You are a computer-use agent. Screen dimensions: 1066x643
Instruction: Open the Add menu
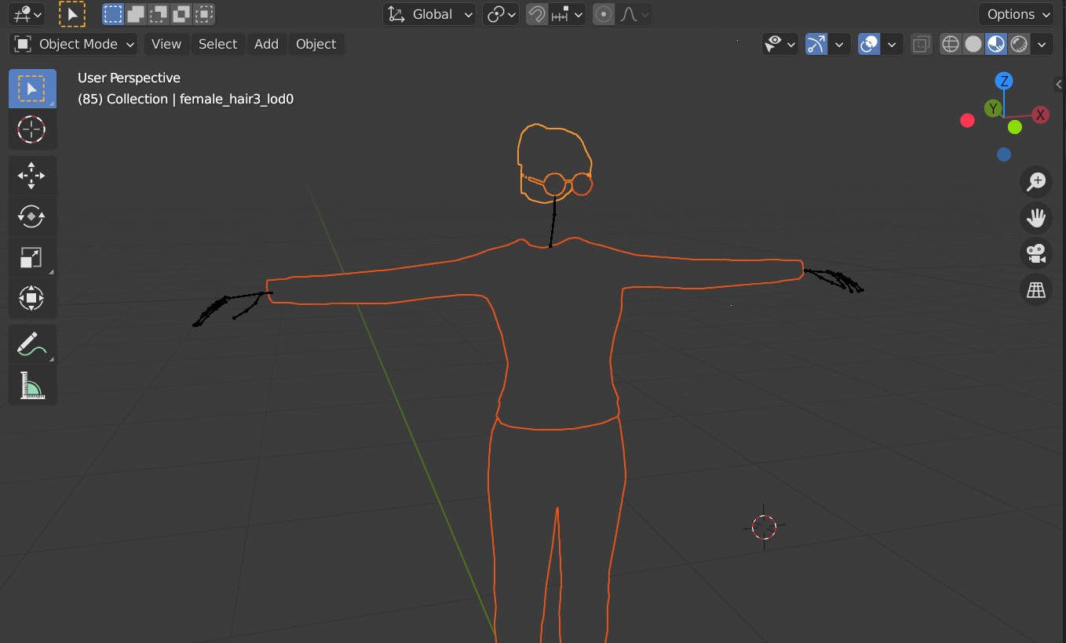266,44
